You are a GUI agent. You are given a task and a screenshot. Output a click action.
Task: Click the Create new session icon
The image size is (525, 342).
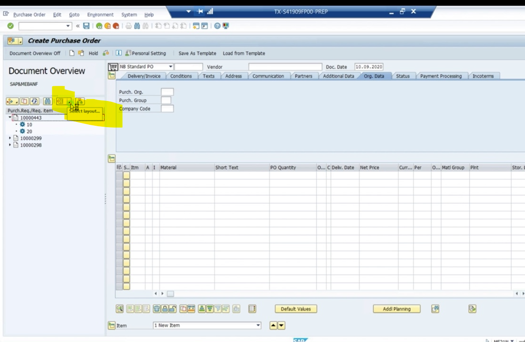(x=196, y=26)
